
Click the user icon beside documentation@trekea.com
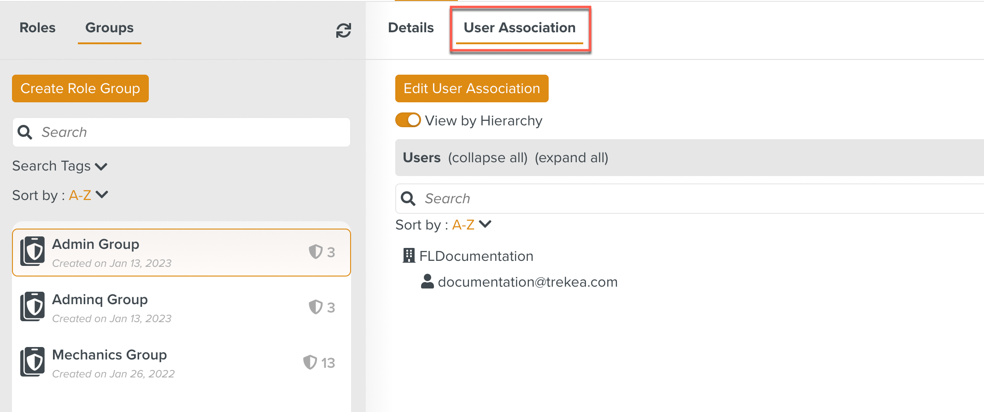(427, 282)
